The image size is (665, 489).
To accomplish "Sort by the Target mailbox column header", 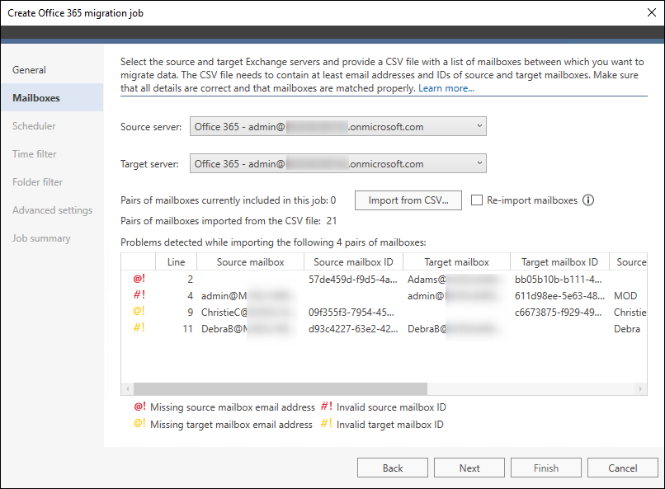I will pos(456,262).
